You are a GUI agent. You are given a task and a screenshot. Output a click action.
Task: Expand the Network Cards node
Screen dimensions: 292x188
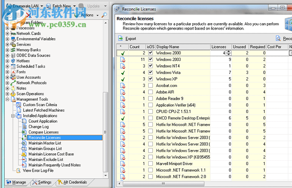pos(7,33)
